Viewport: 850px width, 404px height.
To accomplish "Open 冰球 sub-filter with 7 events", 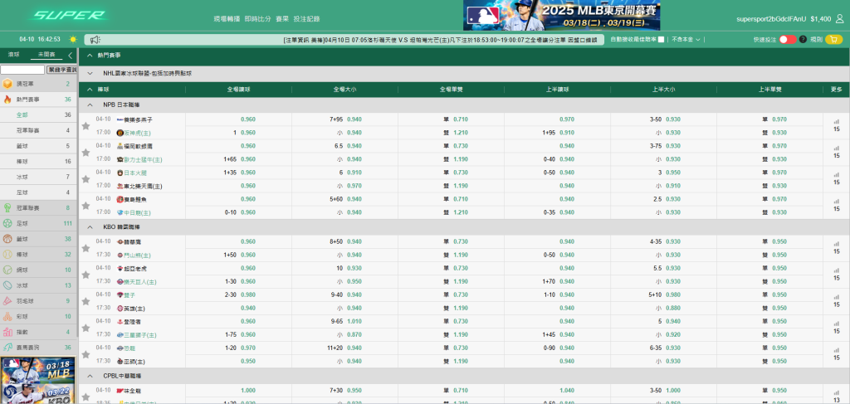I will 38,177.
